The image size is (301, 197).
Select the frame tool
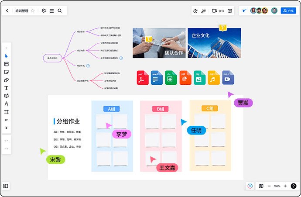[7, 112]
